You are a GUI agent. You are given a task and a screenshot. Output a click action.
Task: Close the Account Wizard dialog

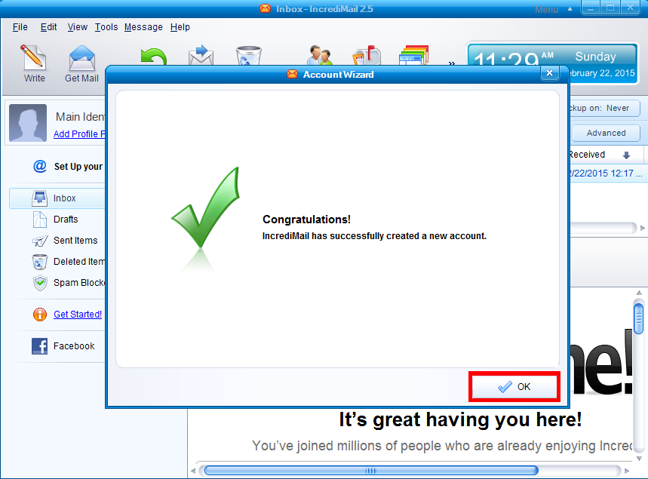550,73
